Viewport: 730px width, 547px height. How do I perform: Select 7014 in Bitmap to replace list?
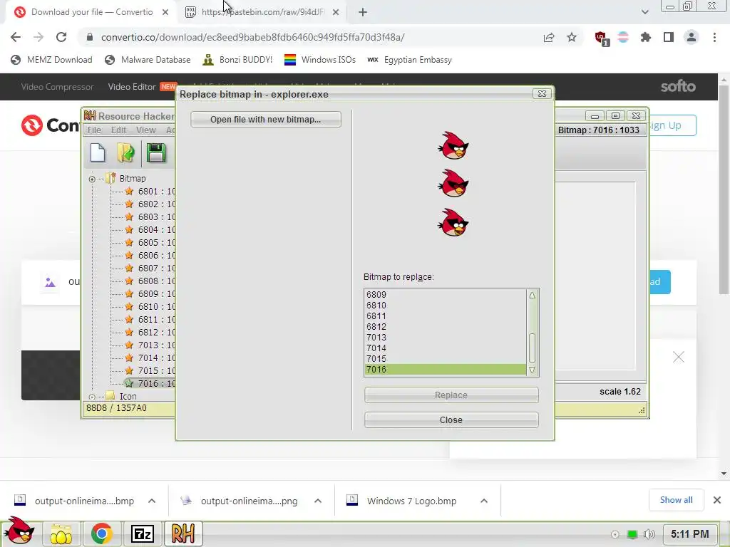tap(446, 348)
